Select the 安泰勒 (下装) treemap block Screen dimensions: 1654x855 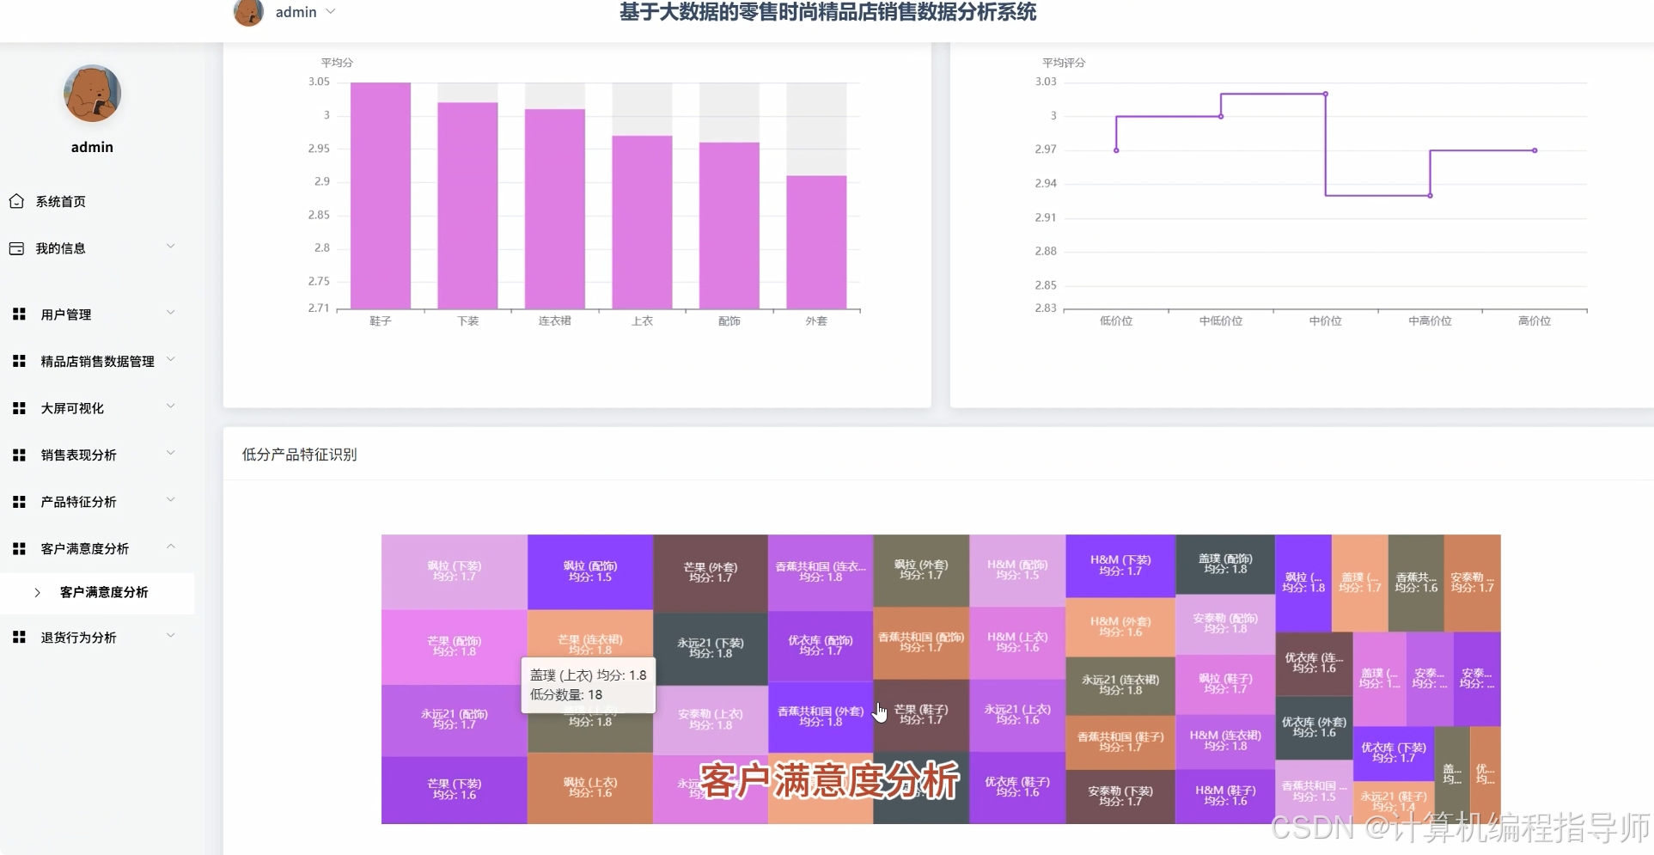pos(1120,797)
